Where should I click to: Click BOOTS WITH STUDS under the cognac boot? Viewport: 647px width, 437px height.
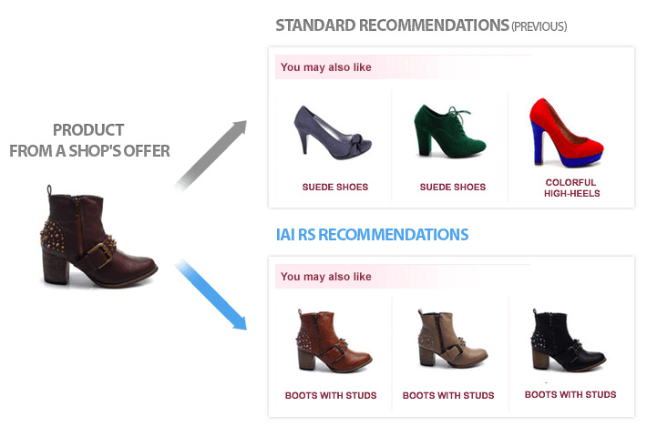point(331,396)
